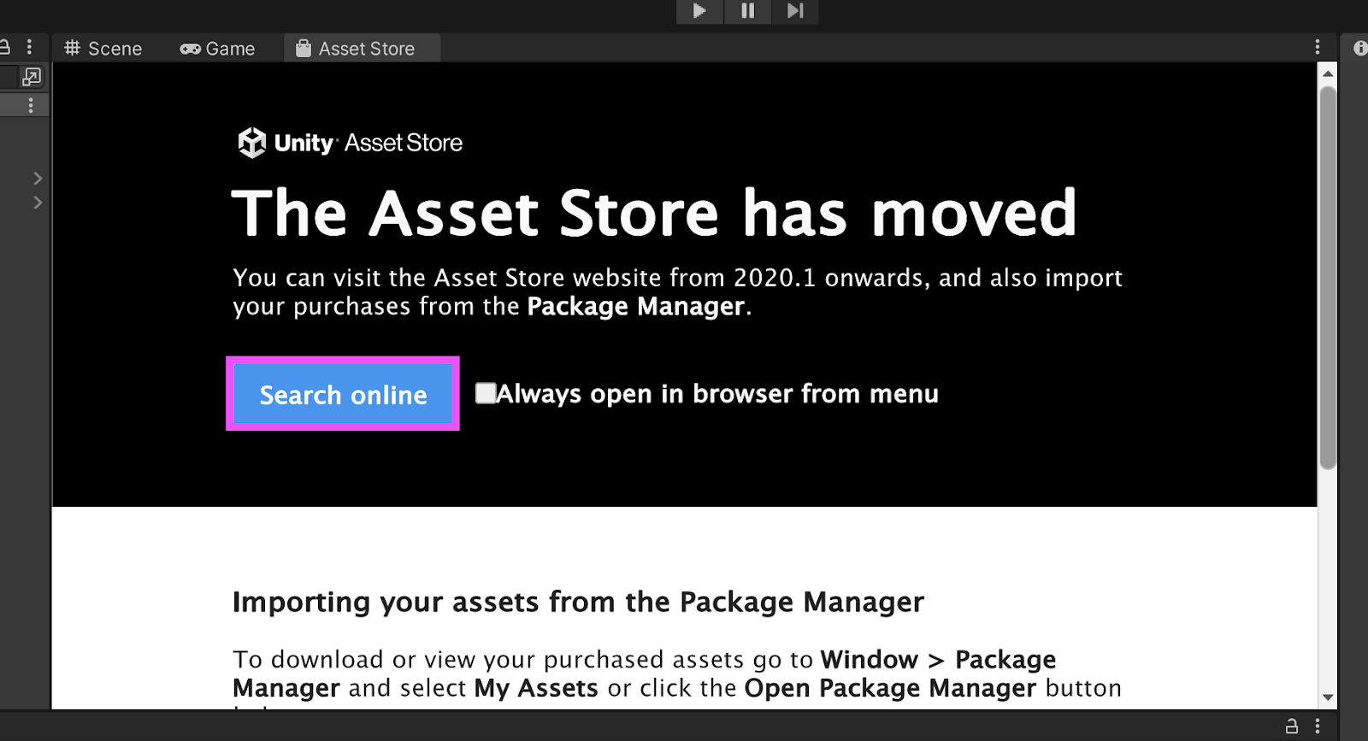Click the Search online button

[343, 394]
